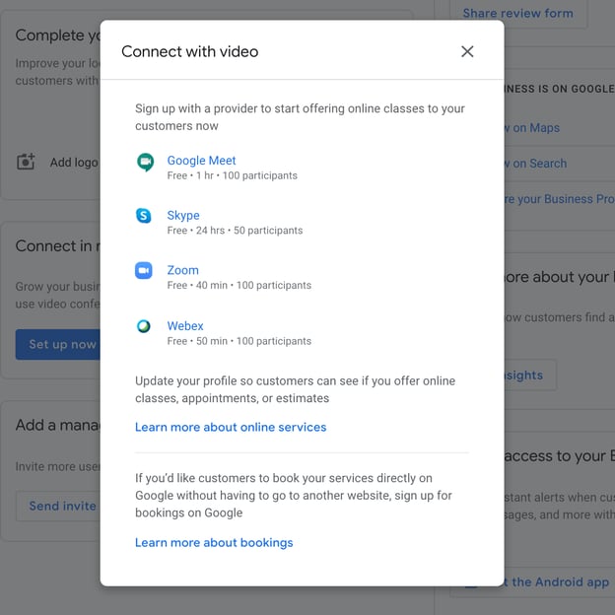This screenshot has height=615, width=615.
Task: Open the on Search link
Action: pos(536,164)
